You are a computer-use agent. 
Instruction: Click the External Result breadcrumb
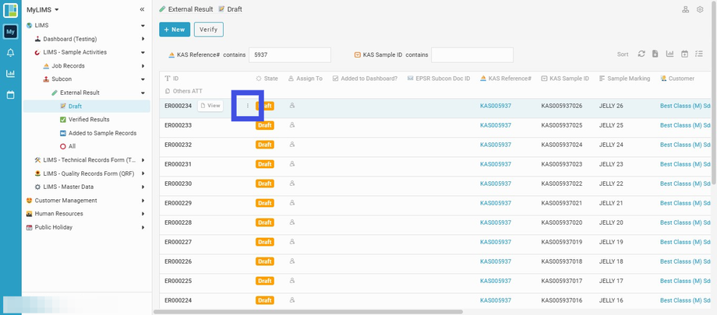pyautogui.click(x=186, y=9)
